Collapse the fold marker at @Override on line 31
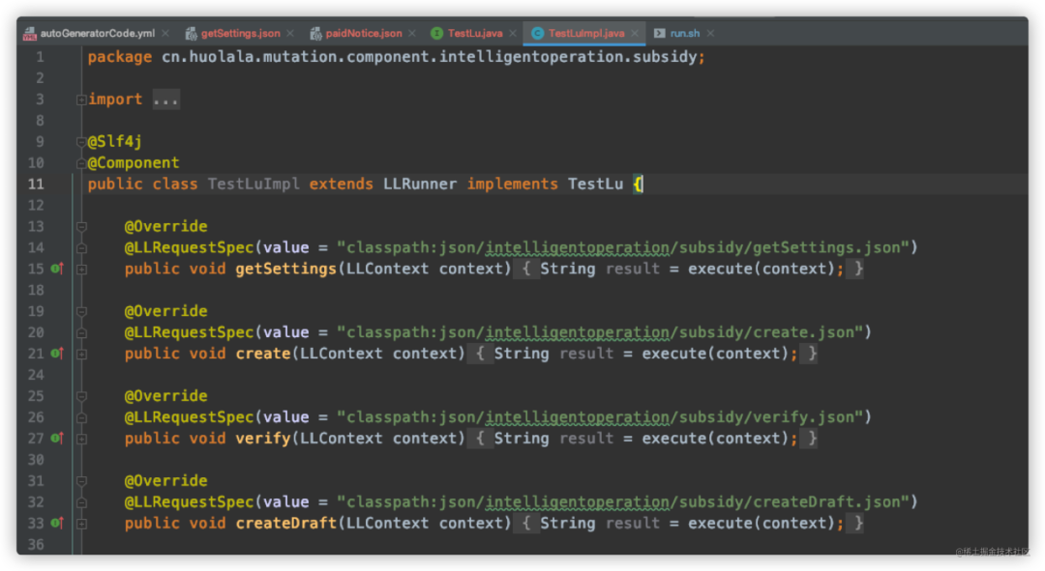This screenshot has height=571, width=1045. click(x=81, y=481)
